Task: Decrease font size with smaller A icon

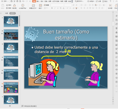Action: click(76, 5)
